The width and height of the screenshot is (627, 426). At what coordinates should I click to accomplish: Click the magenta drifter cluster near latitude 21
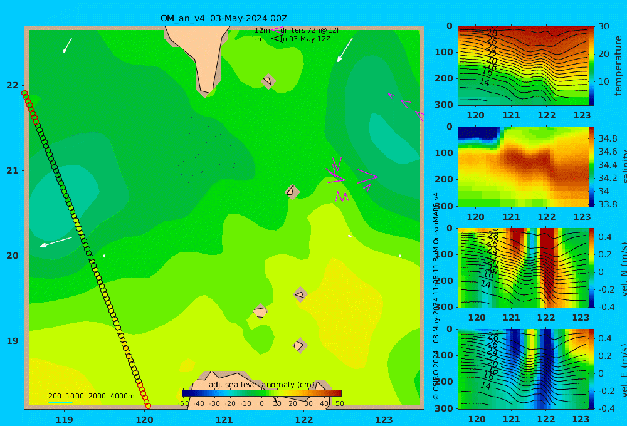pos(352,179)
